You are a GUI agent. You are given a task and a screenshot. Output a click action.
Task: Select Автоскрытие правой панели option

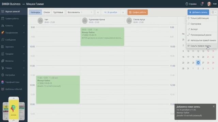(x=202, y=40)
